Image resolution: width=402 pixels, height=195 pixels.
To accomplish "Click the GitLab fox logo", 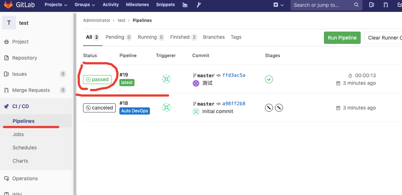I will click(8, 5).
